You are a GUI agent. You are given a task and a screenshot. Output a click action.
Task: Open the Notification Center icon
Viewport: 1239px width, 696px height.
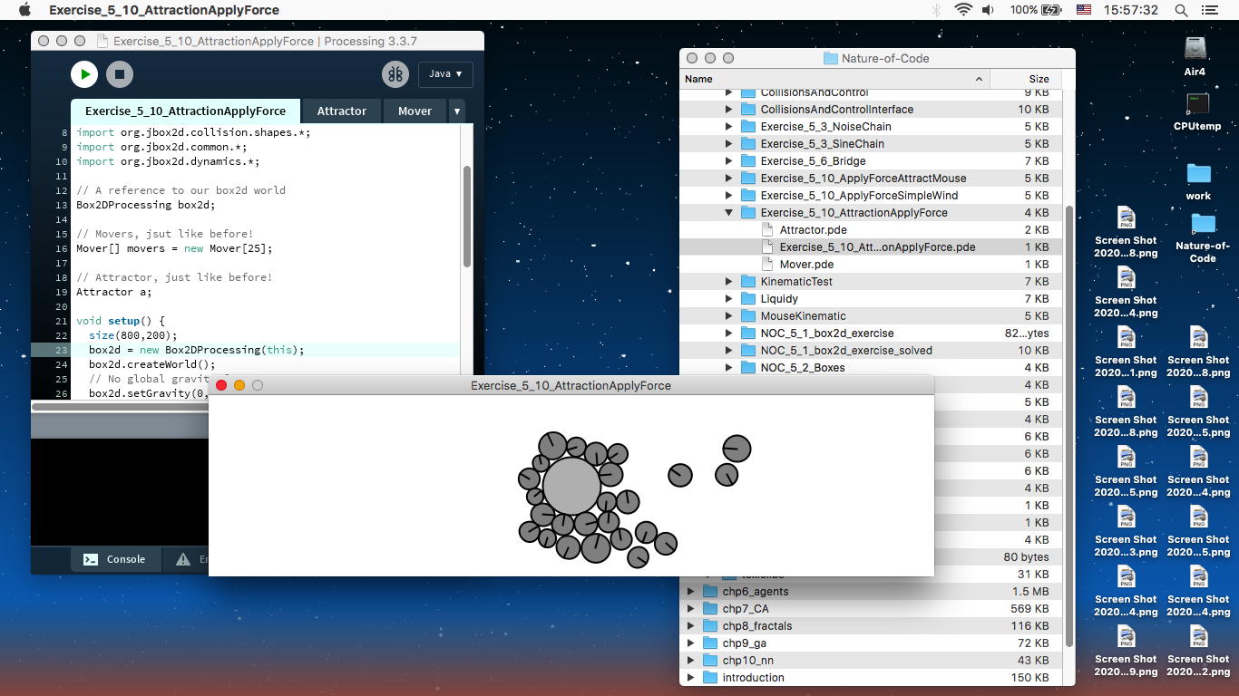tap(1209, 10)
